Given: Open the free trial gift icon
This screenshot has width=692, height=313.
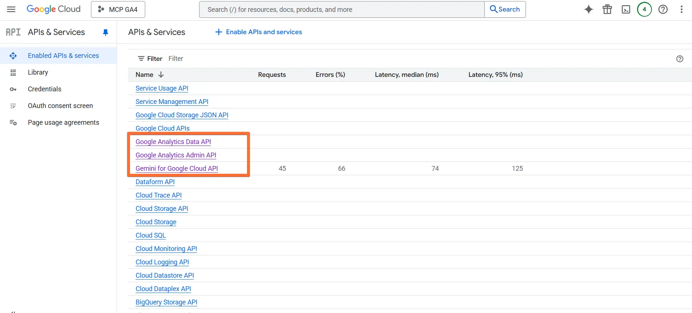Looking at the screenshot, I should 607,9.
